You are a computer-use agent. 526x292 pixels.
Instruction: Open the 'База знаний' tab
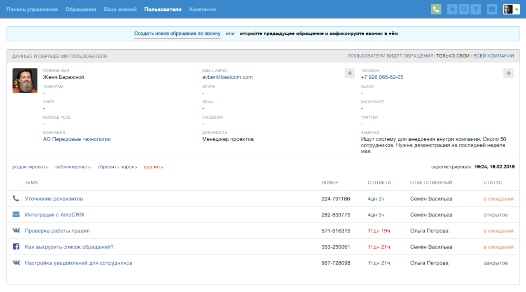tap(120, 9)
